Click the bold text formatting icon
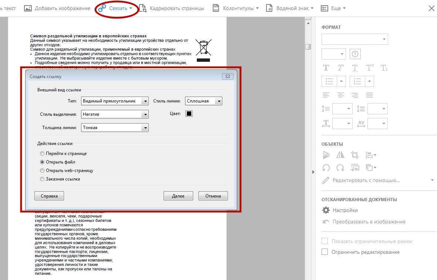This screenshot has width=437, height=280. pos(326,68)
